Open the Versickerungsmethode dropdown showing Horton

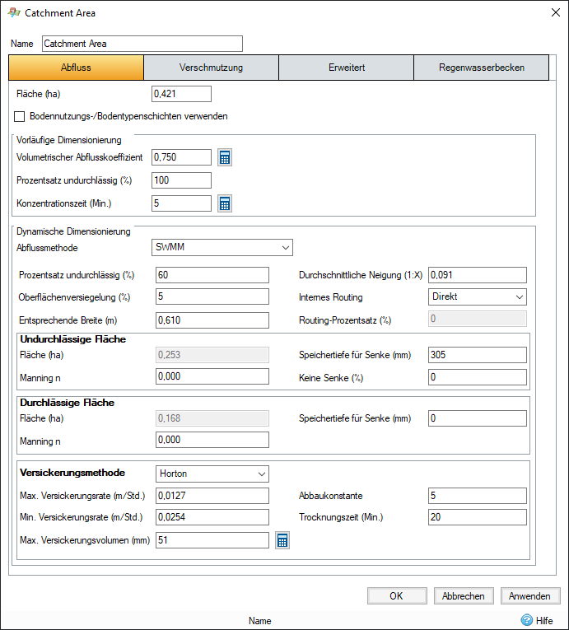(x=212, y=474)
